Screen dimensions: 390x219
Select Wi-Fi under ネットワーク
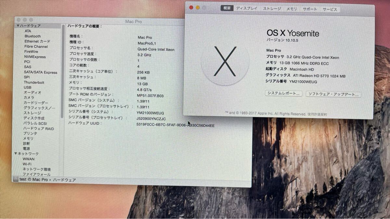click(27, 164)
